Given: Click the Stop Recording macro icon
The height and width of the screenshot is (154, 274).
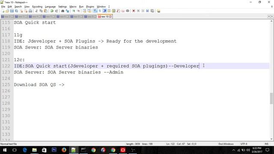Looking at the screenshot, I should pyautogui.click(x=138, y=11).
